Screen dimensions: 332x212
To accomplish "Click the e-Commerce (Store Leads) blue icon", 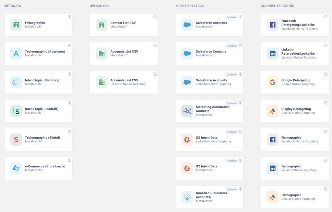I will click(16, 168).
